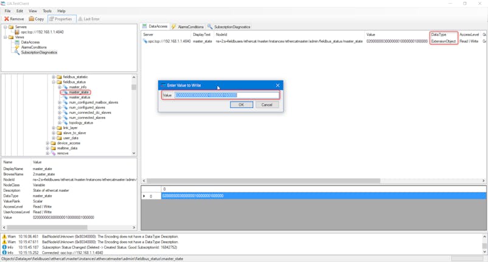The image size is (488, 262).
Task: Select the AlarmsConditions view icon in tree
Action: coord(18,47)
